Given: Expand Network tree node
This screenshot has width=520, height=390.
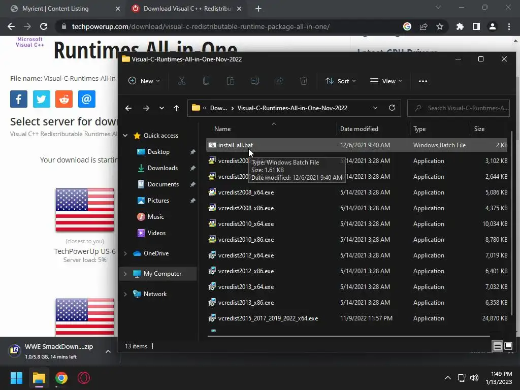Looking at the screenshot, I should 125,294.
